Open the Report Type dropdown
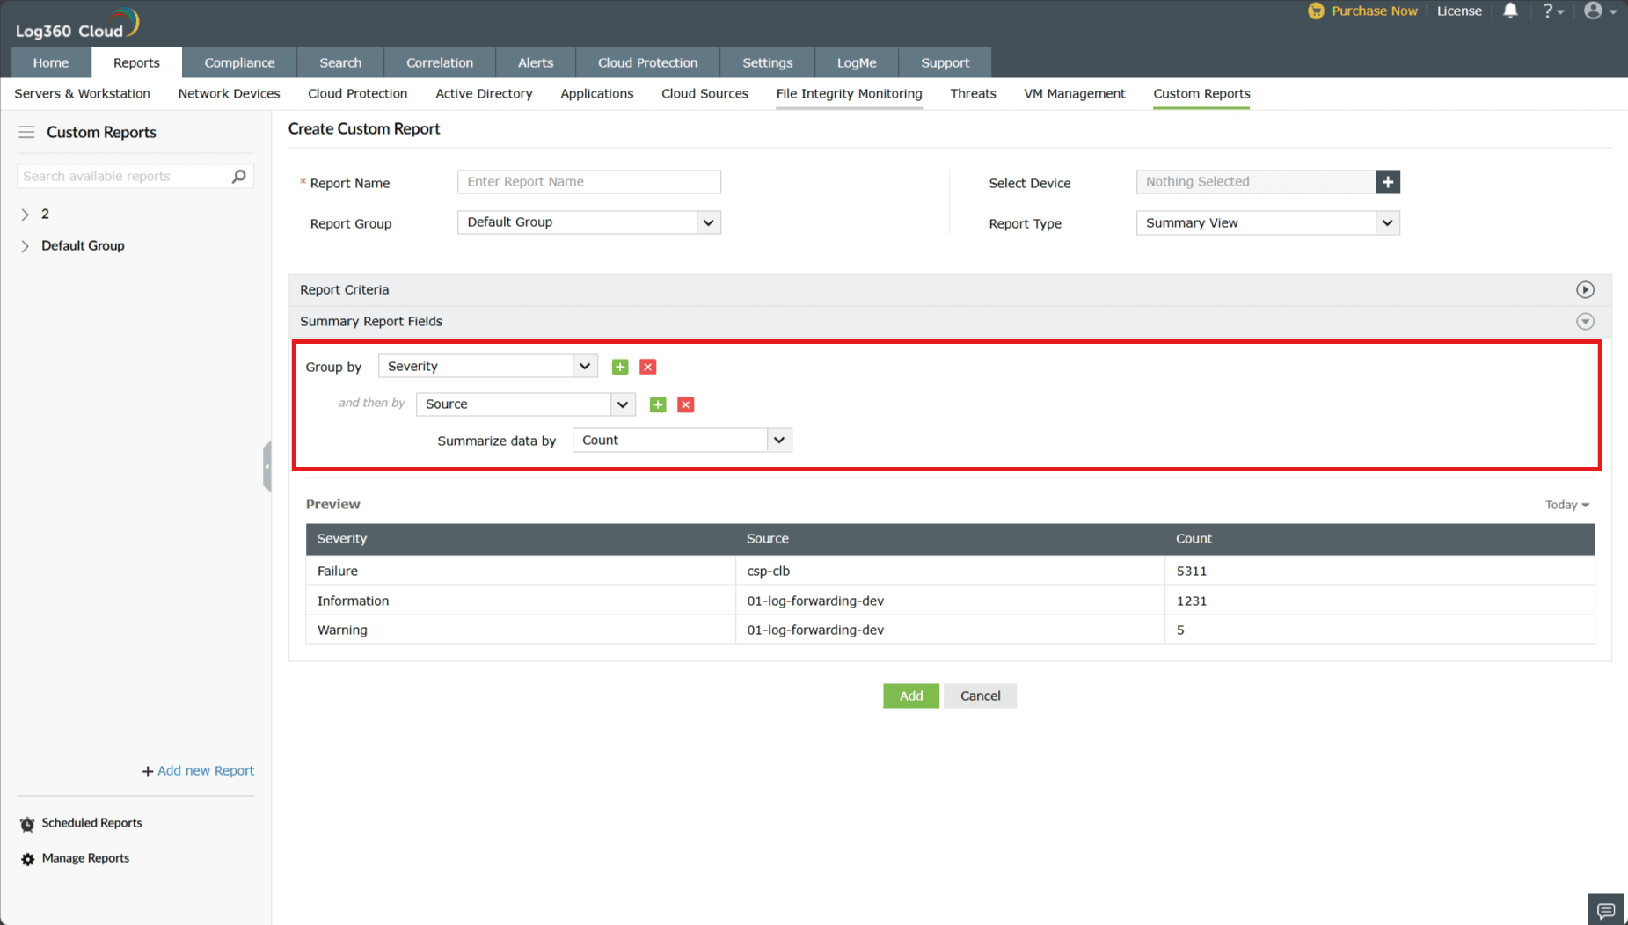The height and width of the screenshot is (925, 1628). click(1387, 222)
